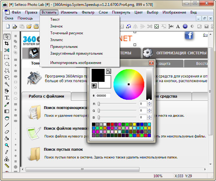Click the blue OK round toolbar icon
Viewport: 216px width, 181px height.
[x=185, y=26]
